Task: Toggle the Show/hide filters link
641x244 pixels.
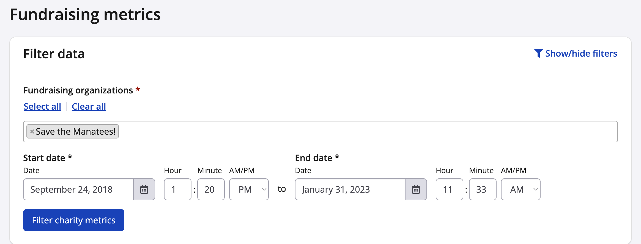Action: pos(581,53)
